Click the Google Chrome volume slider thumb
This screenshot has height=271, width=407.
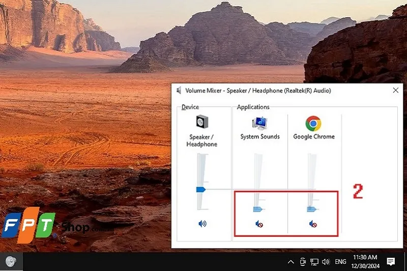click(x=311, y=209)
